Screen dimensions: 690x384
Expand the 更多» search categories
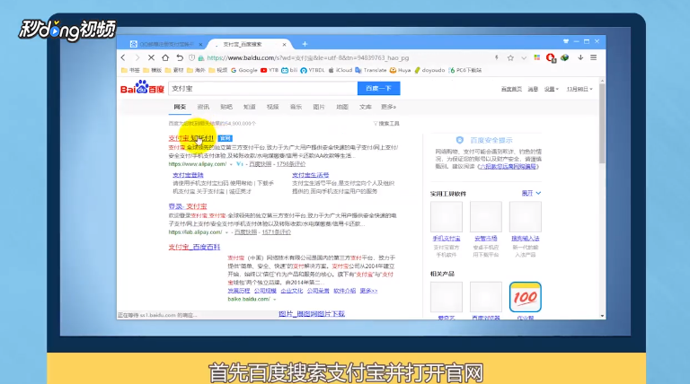tap(388, 107)
